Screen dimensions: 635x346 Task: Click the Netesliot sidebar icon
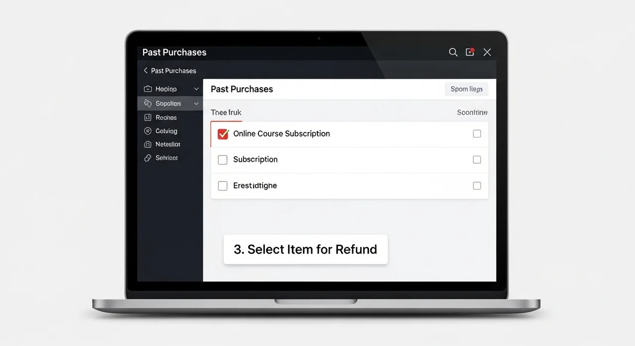(x=147, y=144)
